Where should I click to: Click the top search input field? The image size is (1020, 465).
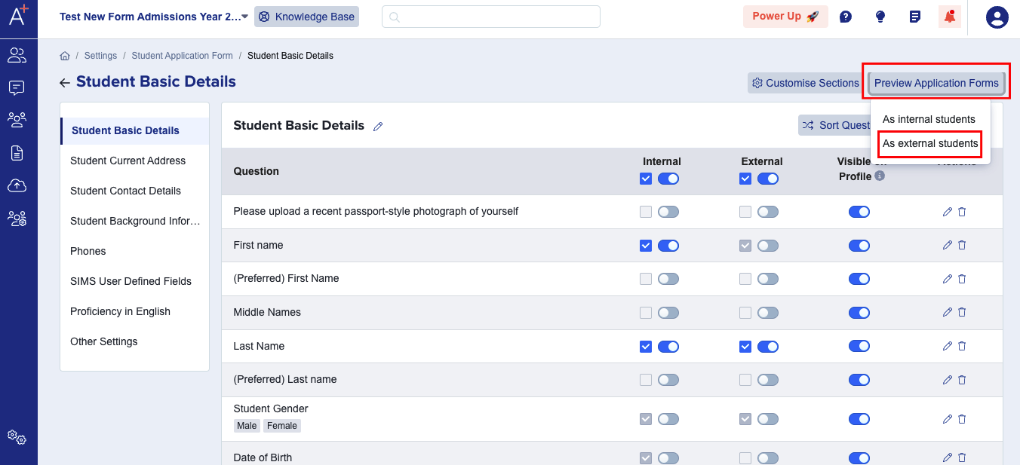(491, 17)
